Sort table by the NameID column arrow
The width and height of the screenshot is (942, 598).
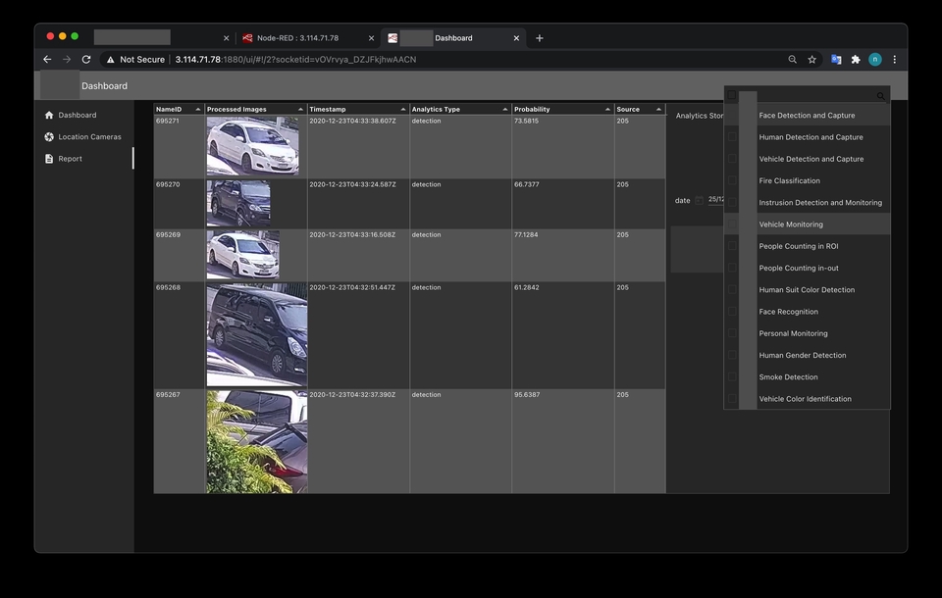[197, 110]
